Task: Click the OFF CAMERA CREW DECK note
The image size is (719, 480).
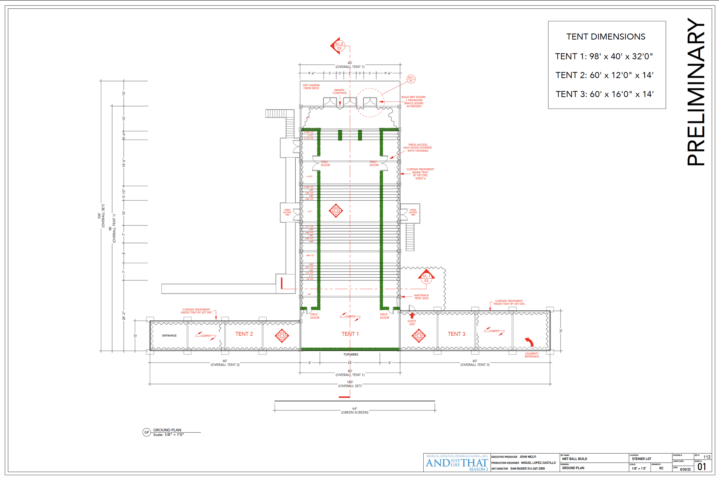Action: 311,87
